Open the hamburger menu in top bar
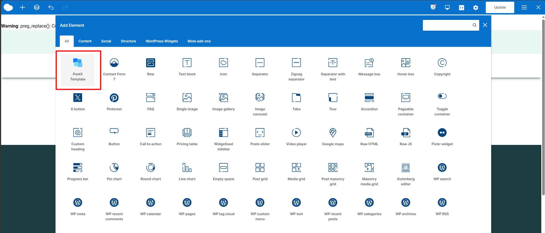Viewport: 545px width, 233px height. pos(524,7)
